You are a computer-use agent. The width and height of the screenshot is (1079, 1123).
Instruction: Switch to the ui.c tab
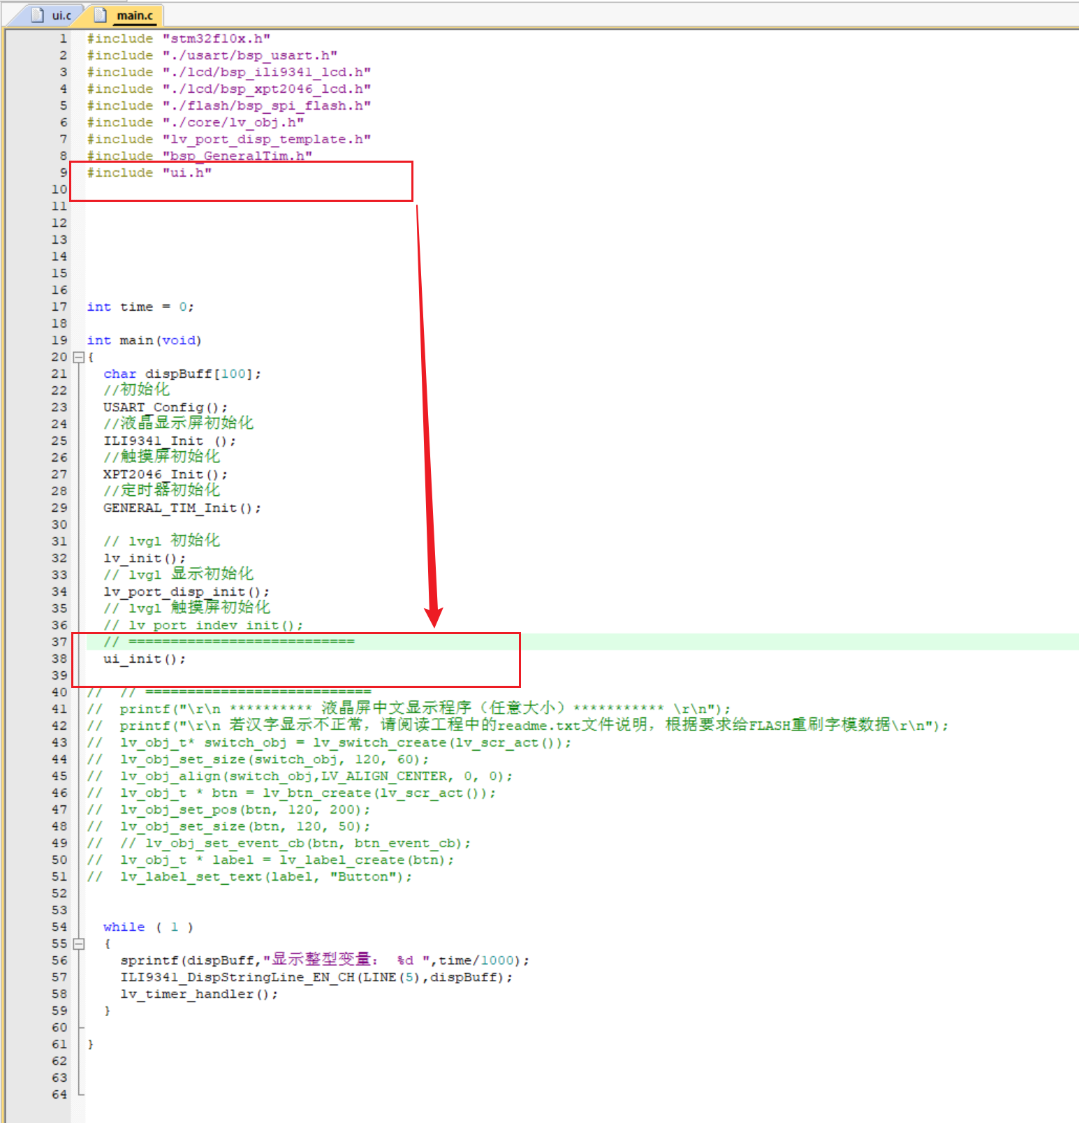click(x=61, y=15)
